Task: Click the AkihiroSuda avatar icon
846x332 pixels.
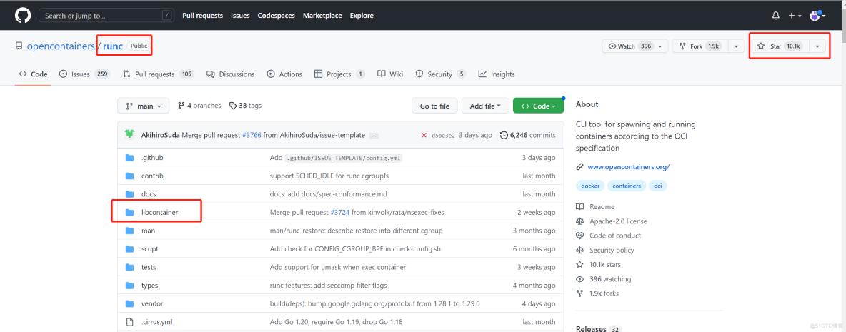Action: click(x=130, y=135)
